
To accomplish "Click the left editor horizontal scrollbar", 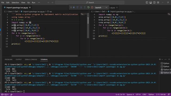I will (x=45, y=56).
